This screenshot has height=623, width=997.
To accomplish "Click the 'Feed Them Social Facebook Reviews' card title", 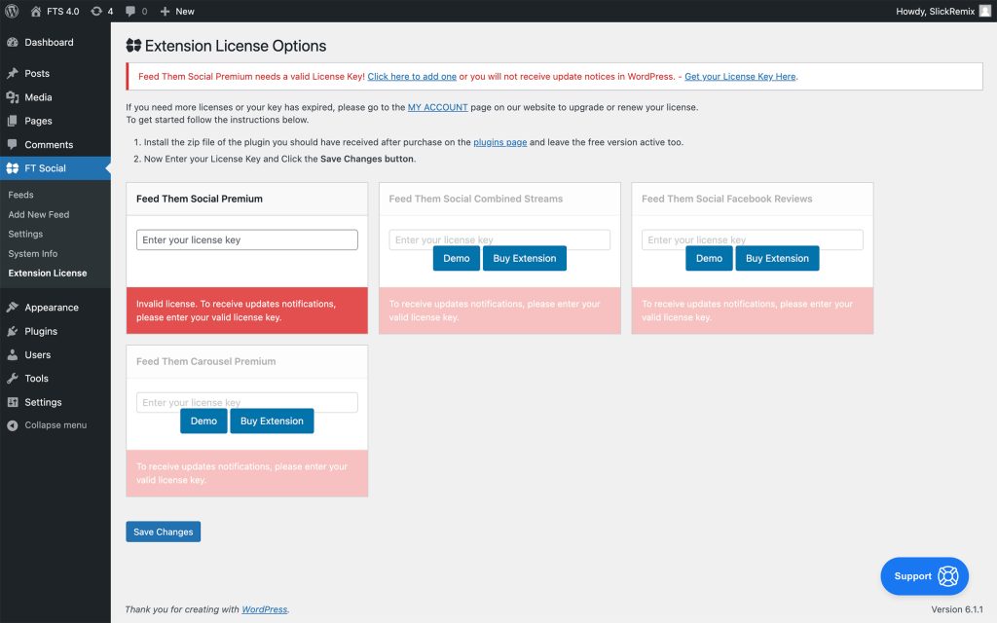I will pyautogui.click(x=726, y=199).
